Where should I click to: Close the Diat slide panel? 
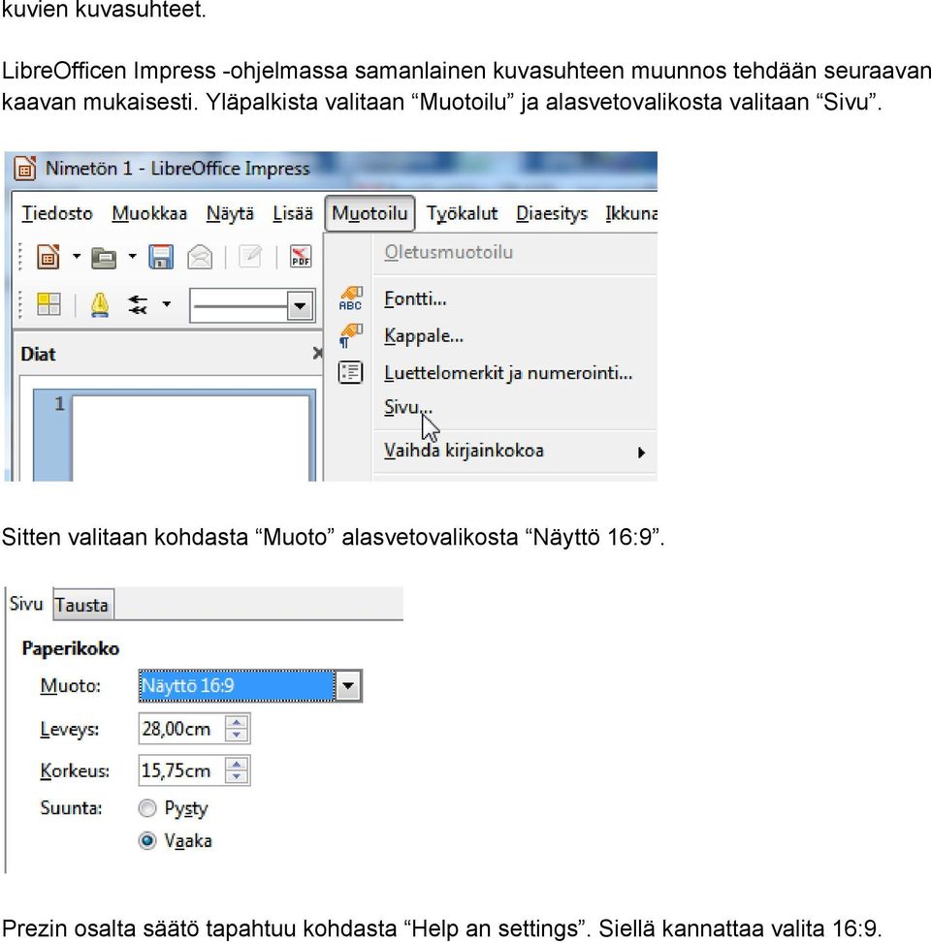[317, 353]
